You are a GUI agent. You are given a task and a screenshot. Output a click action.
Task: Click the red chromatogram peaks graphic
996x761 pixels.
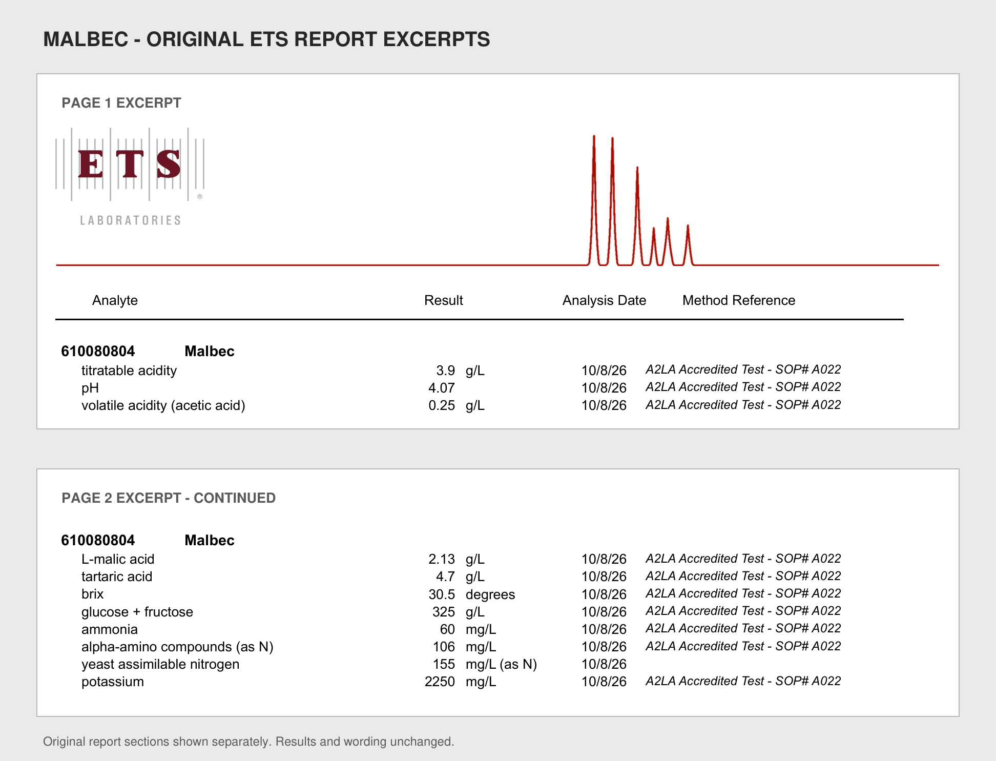(640, 200)
